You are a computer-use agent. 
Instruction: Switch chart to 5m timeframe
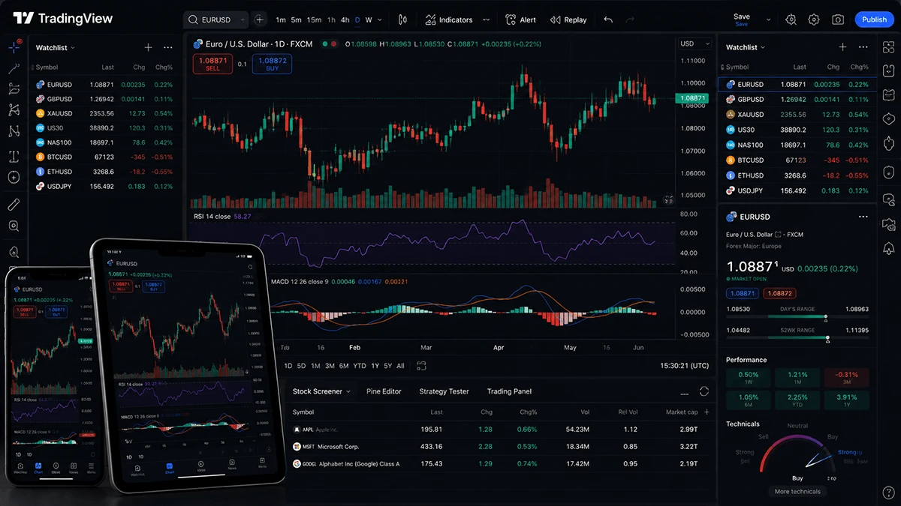tap(297, 19)
